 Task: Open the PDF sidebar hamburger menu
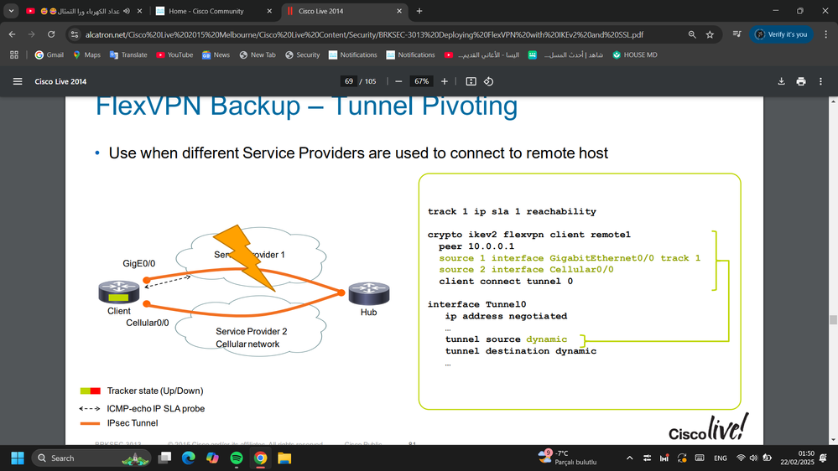click(18, 81)
